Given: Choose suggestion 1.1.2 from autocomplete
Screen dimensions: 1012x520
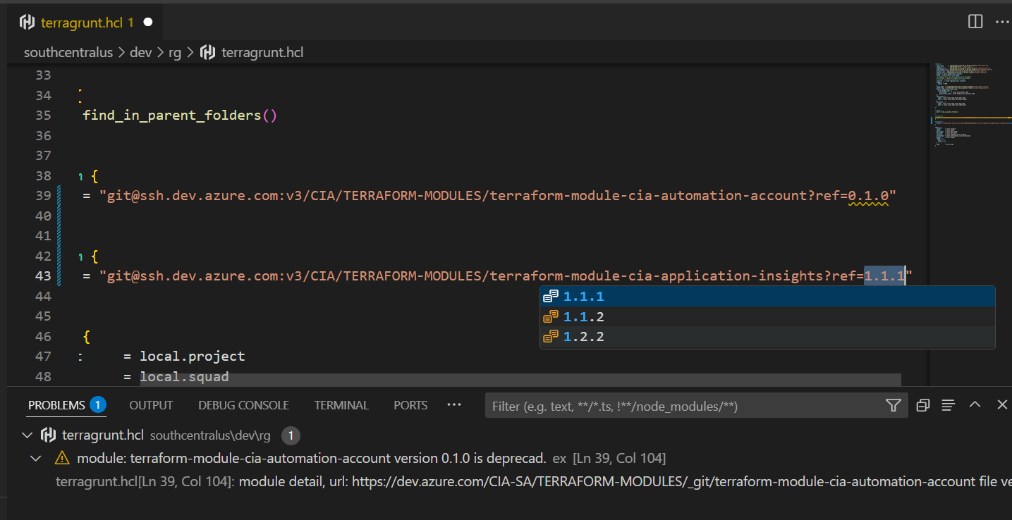Looking at the screenshot, I should (x=767, y=316).
